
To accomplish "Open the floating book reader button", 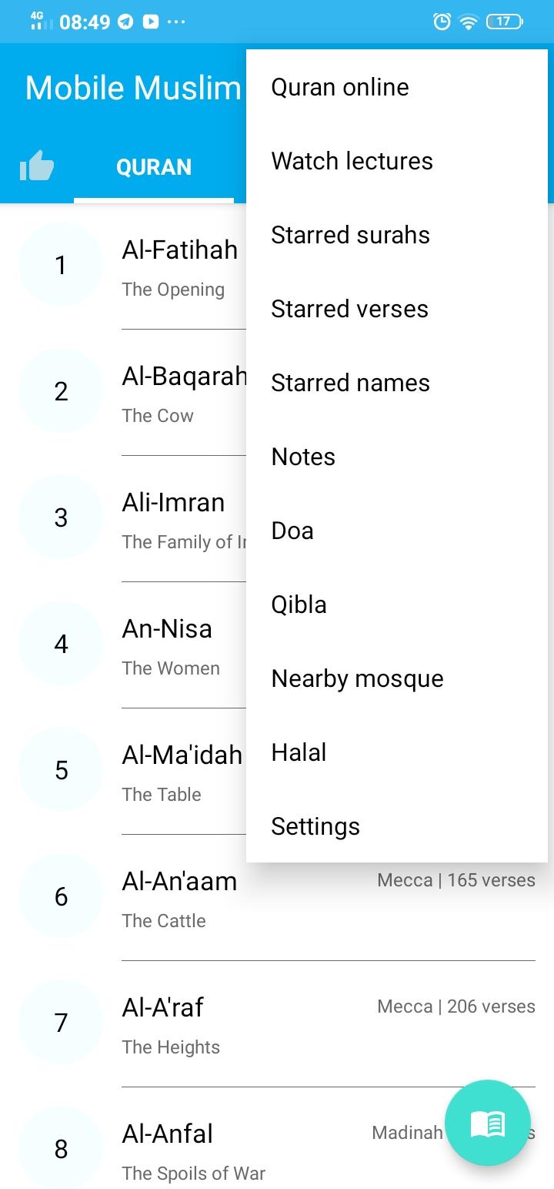I will tap(488, 1123).
